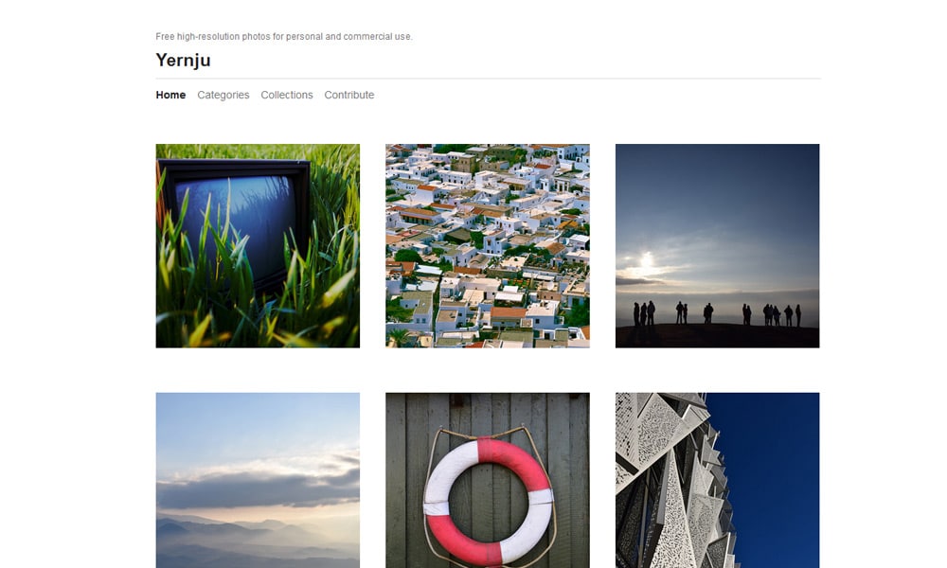Open the Home navigation link
947x568 pixels.
tap(170, 95)
